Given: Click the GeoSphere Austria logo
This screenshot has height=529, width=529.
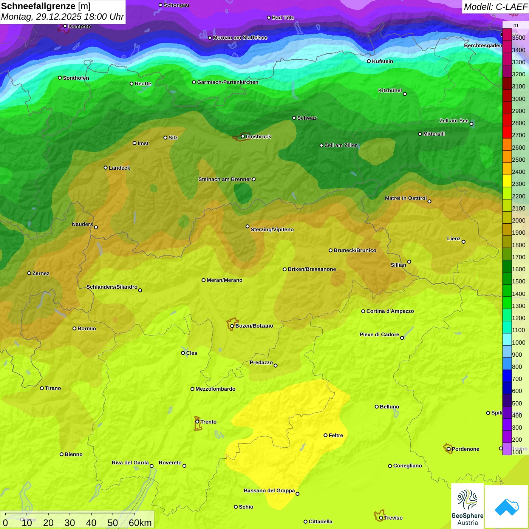Looking at the screenshot, I should pyautogui.click(x=467, y=506).
